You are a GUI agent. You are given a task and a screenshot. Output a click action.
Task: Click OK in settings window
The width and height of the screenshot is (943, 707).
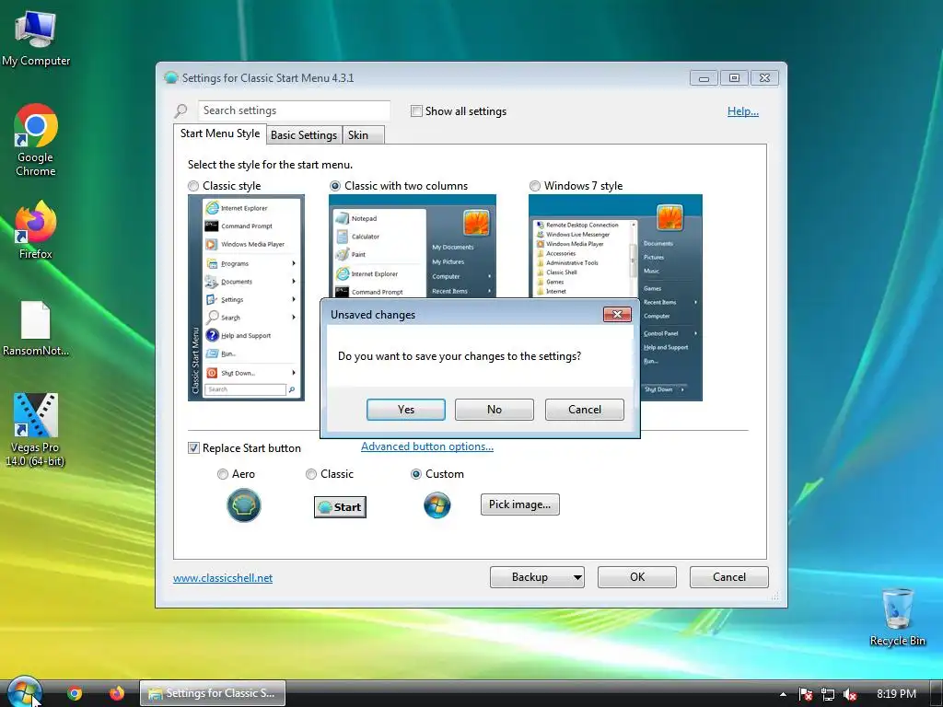[637, 577]
